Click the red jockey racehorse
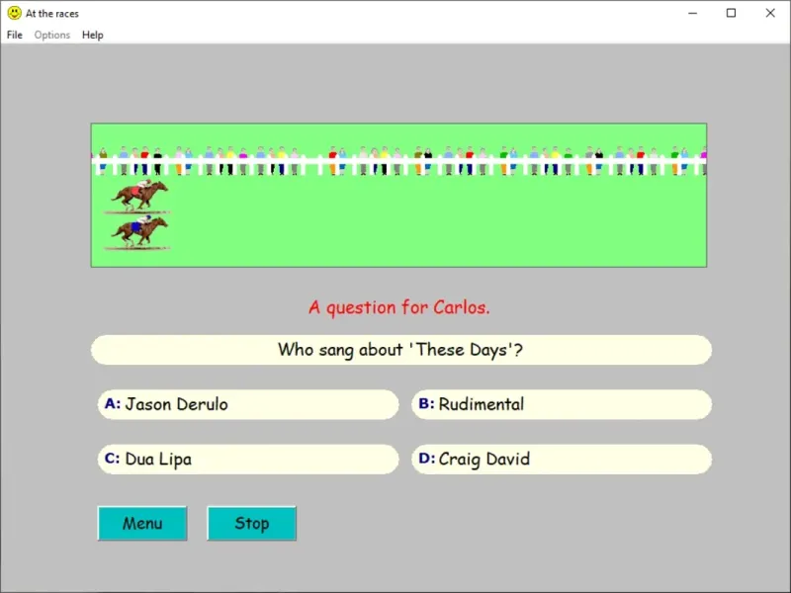This screenshot has height=593, width=791. 139,195
